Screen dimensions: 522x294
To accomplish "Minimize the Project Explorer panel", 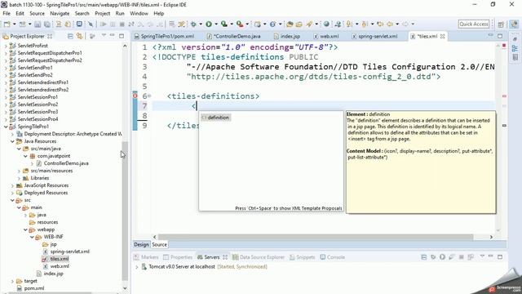I will [x=113, y=36].
